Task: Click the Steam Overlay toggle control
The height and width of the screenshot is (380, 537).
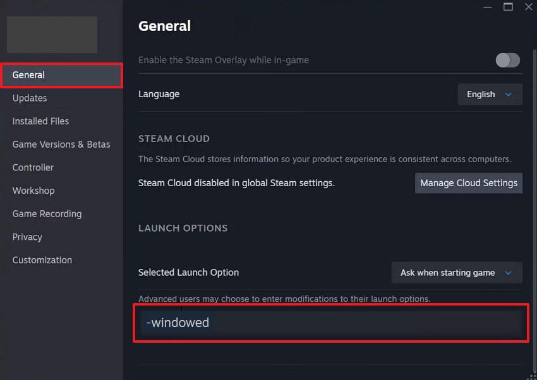Action: pyautogui.click(x=507, y=60)
